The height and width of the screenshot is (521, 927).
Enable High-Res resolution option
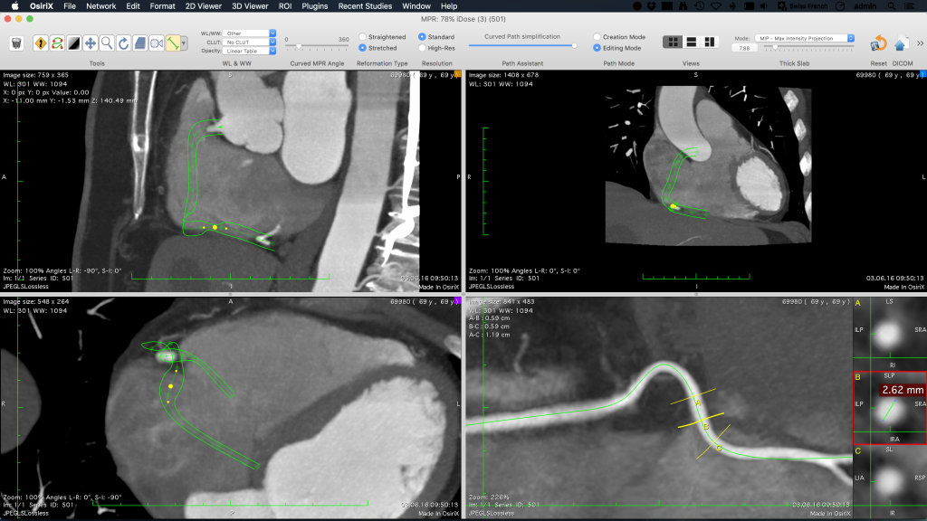tap(423, 48)
